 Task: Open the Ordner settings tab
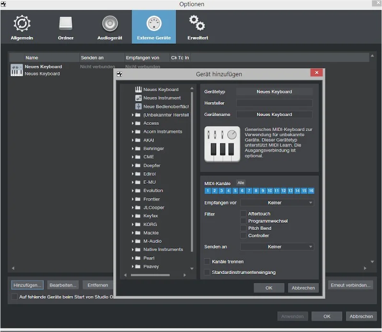[x=66, y=27]
